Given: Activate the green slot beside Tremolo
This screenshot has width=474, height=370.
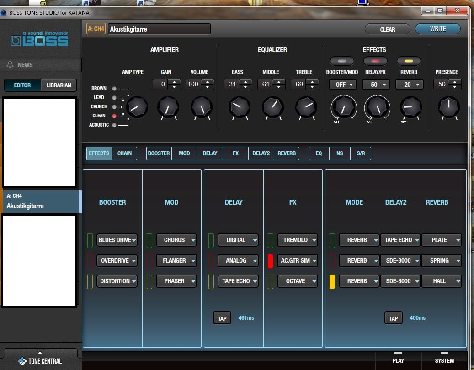Looking at the screenshot, I should tap(271, 240).
